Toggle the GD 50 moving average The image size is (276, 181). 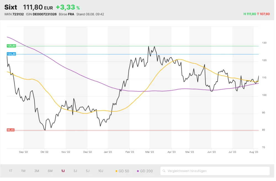coord(122,171)
